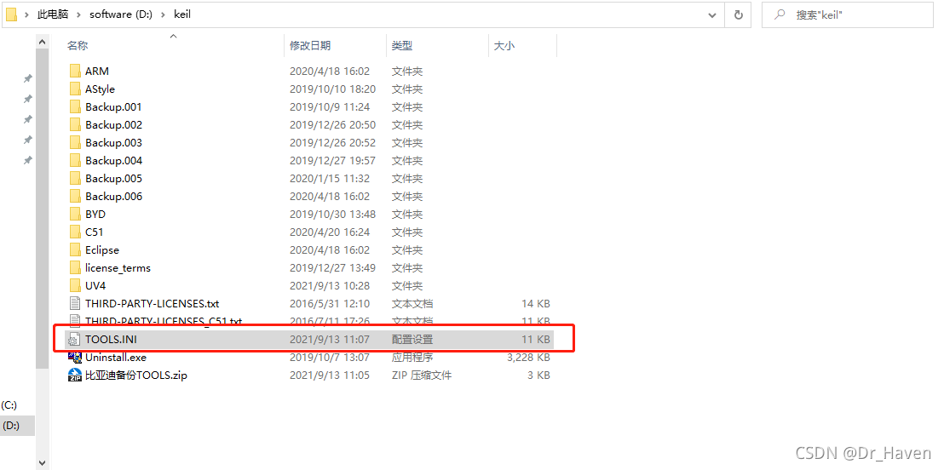The height and width of the screenshot is (470, 944).
Task: Focus the 搜索"keil" search field
Action: pyautogui.click(x=848, y=14)
